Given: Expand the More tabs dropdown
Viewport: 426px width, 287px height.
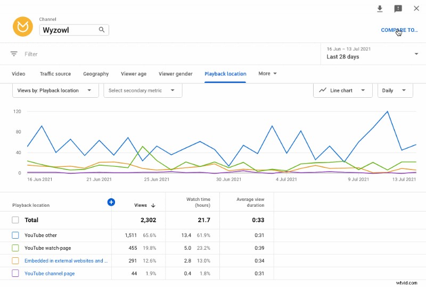Looking at the screenshot, I should tap(267, 73).
